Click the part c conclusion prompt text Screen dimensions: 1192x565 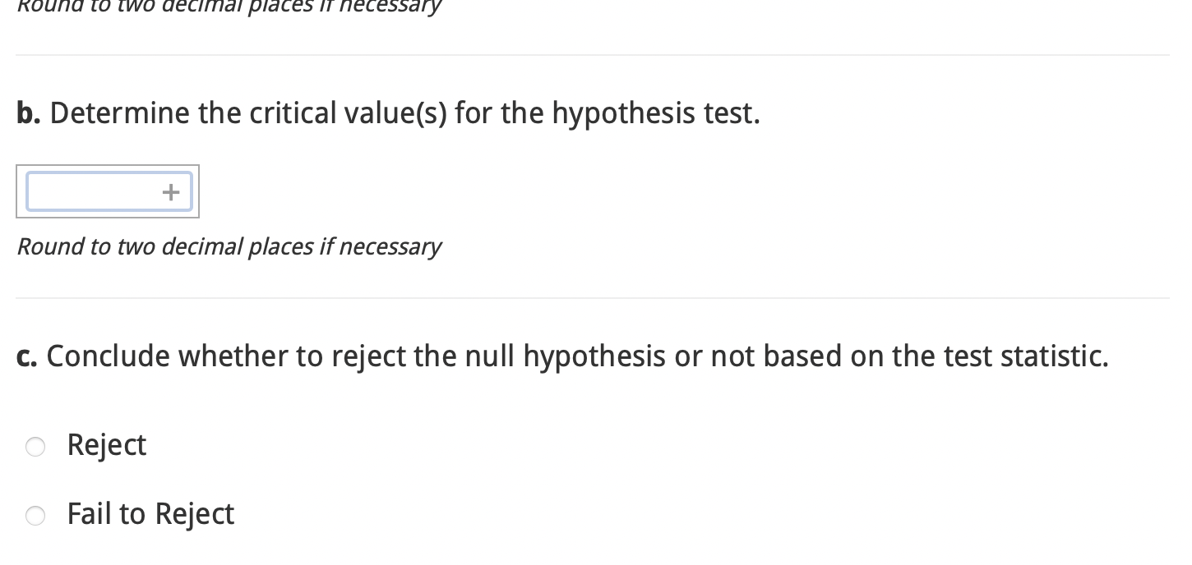[562, 356]
